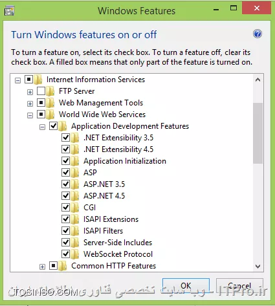This screenshot has width=275, height=306.
Task: Click the FTP Server folder icon
Action: (50, 91)
